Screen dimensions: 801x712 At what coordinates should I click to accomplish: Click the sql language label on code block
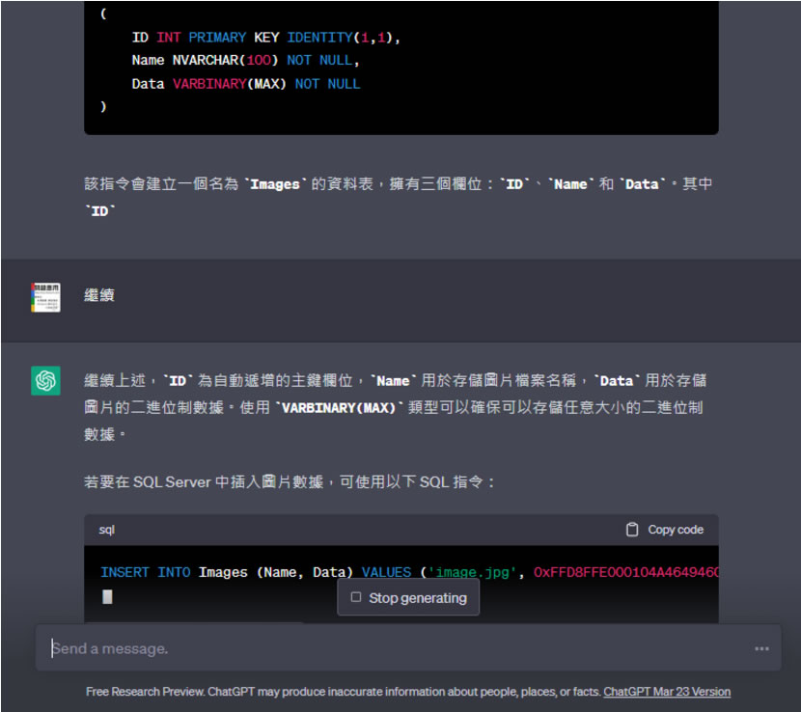point(107,530)
